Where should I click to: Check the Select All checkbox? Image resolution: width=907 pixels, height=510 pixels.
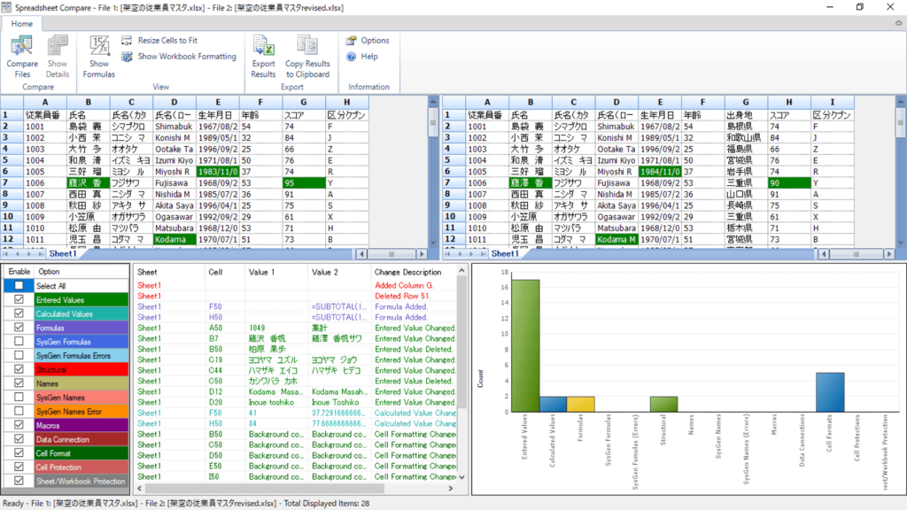pyautogui.click(x=18, y=286)
